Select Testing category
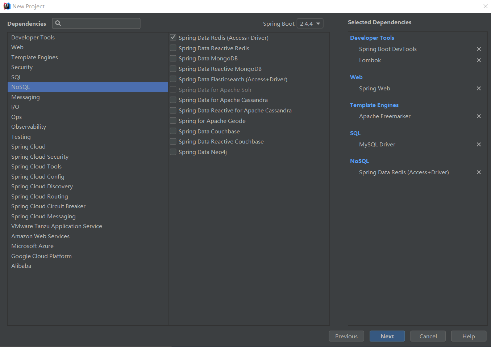The image size is (491, 347). pyautogui.click(x=88, y=137)
